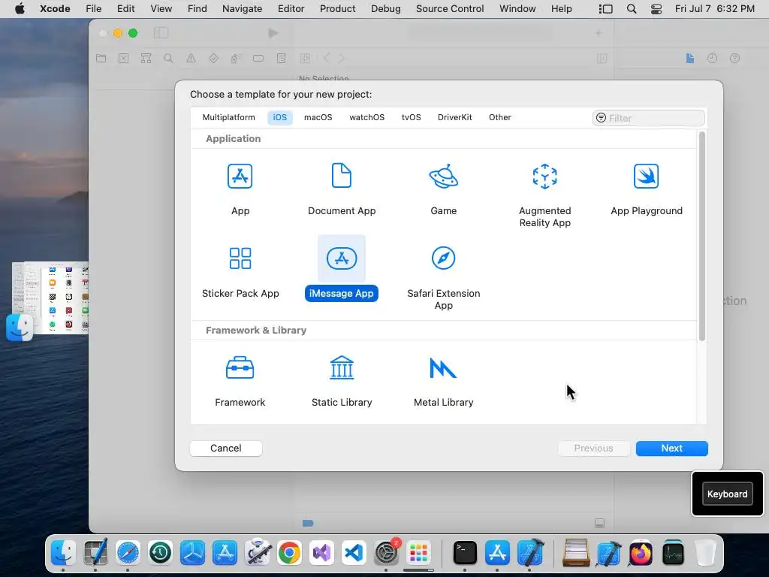The width and height of the screenshot is (769, 577).
Task: Switch to the iOS platform tab
Action: (279, 117)
